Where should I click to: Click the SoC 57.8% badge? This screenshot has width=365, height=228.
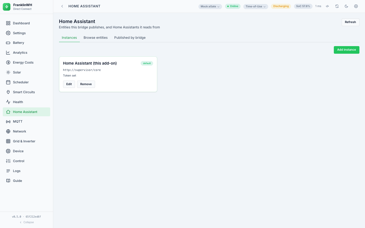[x=303, y=6]
